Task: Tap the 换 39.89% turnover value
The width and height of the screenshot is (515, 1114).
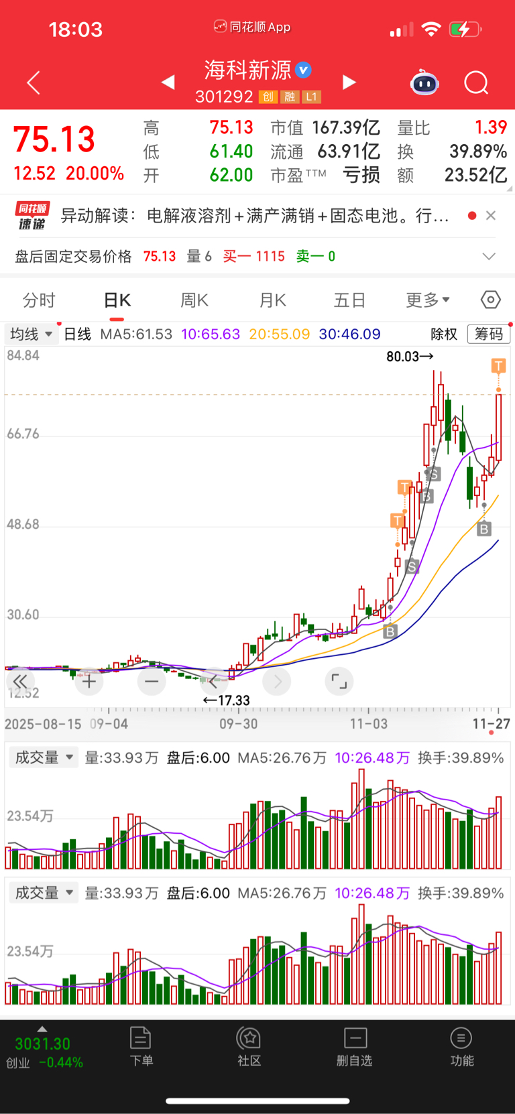Action: coord(477,151)
